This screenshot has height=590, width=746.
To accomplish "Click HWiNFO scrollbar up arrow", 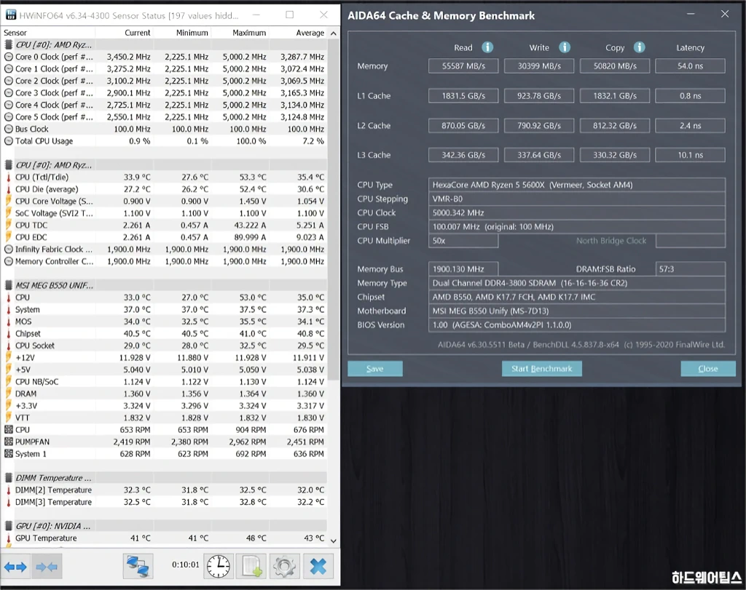I will click(334, 33).
